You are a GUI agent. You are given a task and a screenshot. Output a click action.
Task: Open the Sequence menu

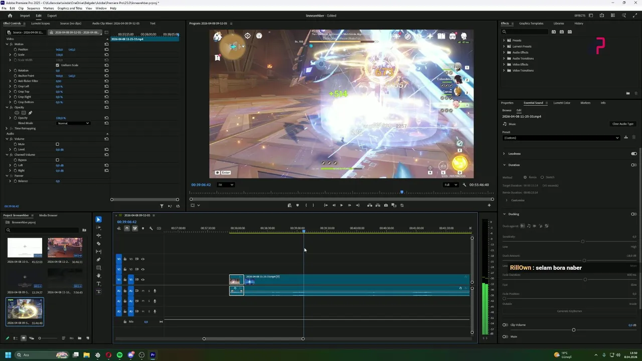[33, 9]
